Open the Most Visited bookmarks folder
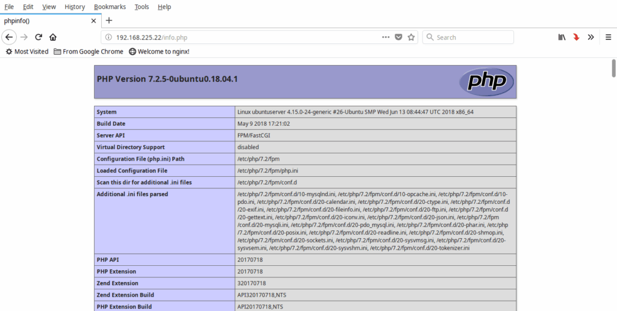The height and width of the screenshot is (311, 617). click(x=27, y=52)
